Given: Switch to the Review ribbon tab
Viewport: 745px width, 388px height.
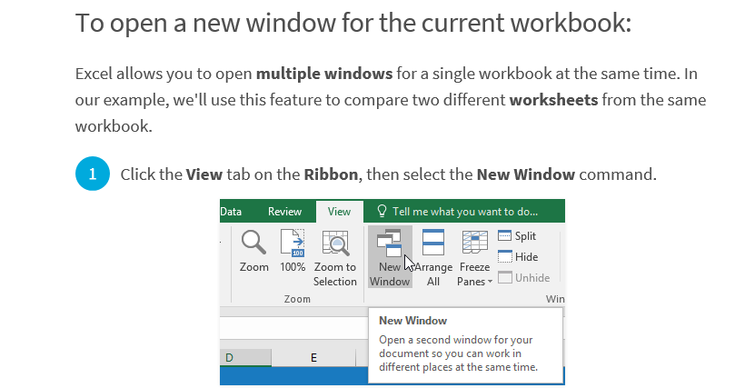Looking at the screenshot, I should coord(284,212).
